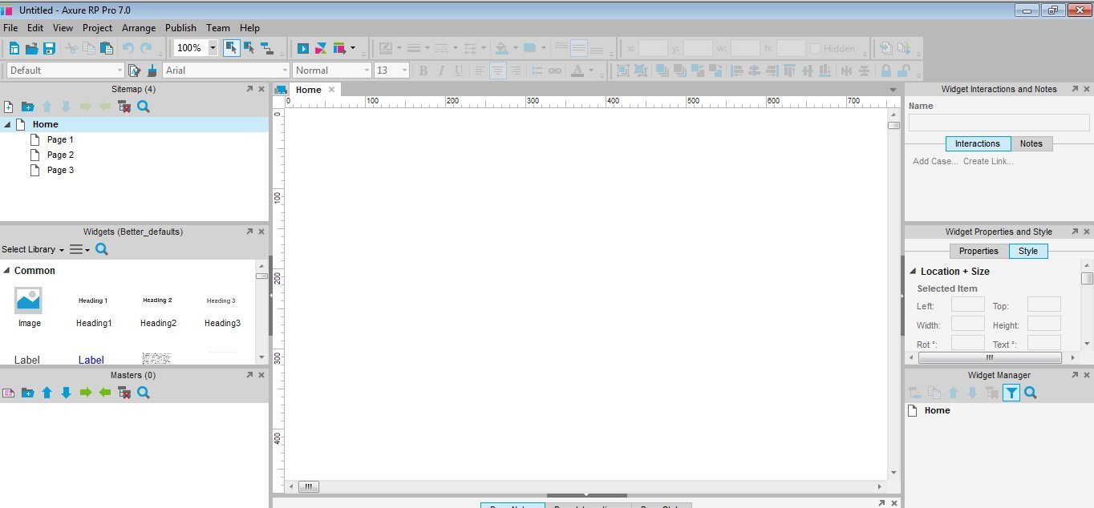Image resolution: width=1094 pixels, height=508 pixels.
Task: Click the New file icon in toolbar
Action: point(14,48)
